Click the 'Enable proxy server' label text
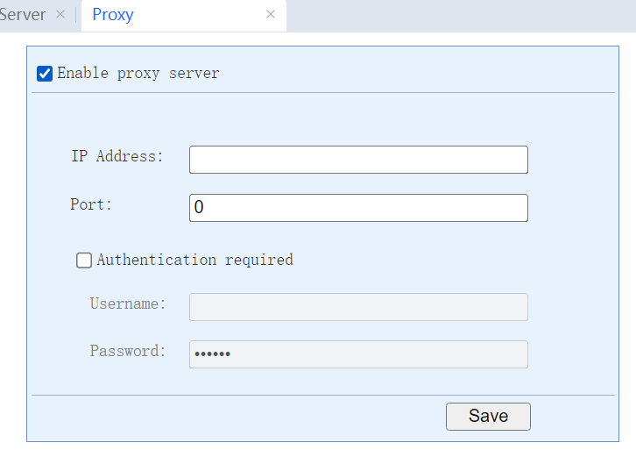The image size is (636, 457). [138, 74]
